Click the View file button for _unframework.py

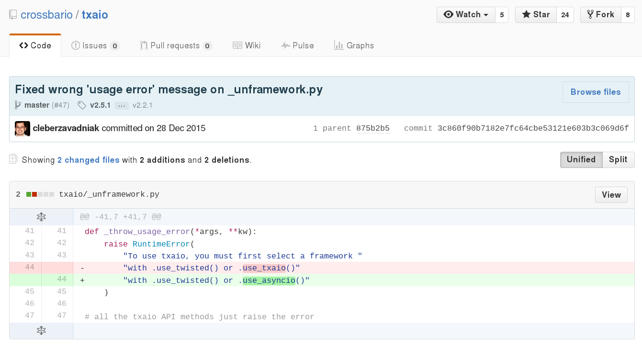coord(611,195)
